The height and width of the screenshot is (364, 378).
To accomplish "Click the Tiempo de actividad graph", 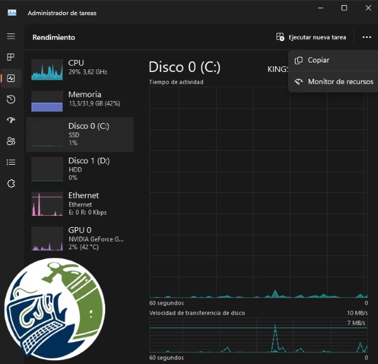I will [x=258, y=192].
